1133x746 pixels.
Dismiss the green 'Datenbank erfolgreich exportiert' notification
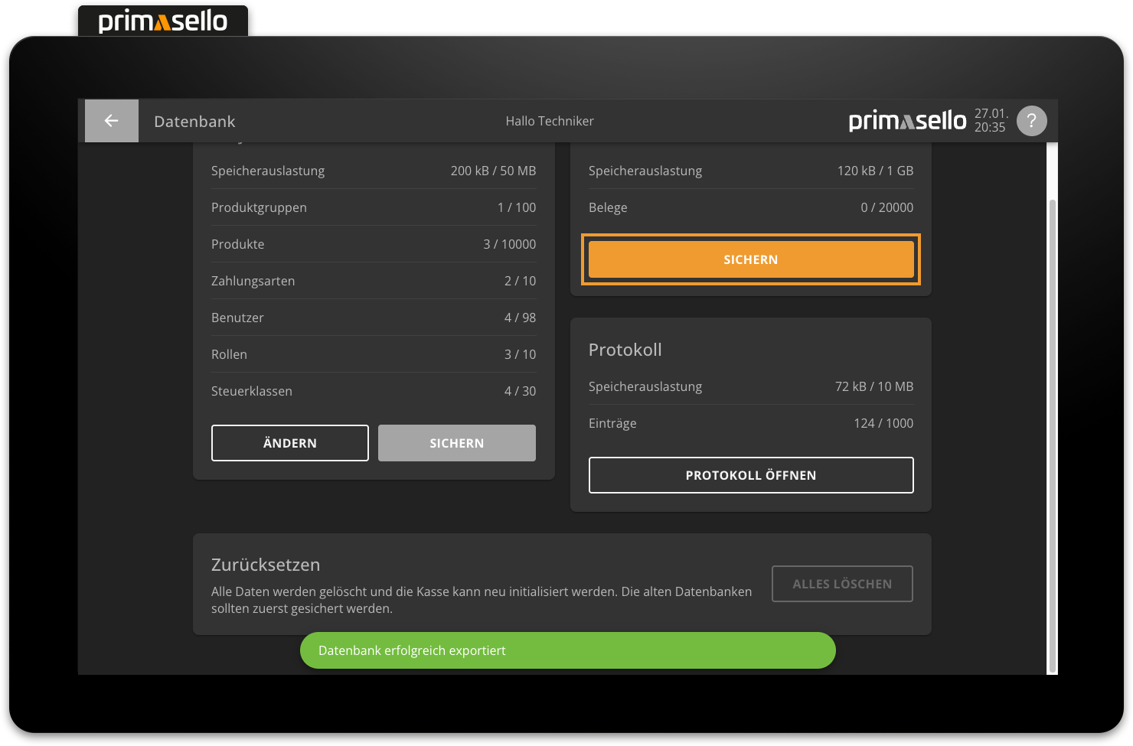[567, 650]
